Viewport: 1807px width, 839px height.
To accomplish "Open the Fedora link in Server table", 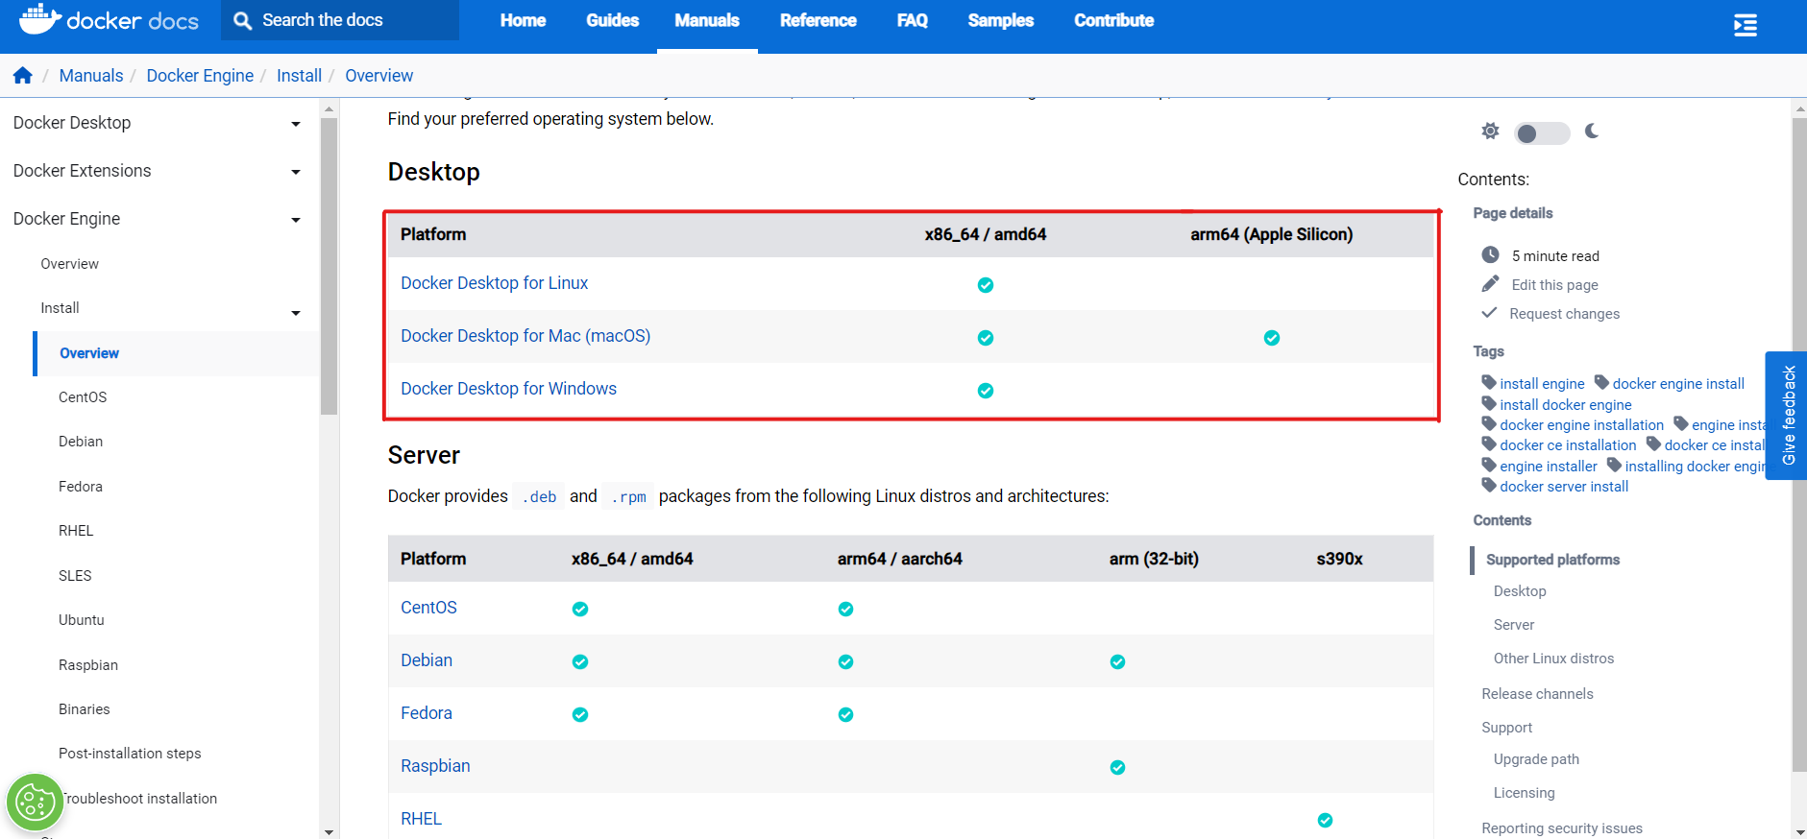I will coord(427,713).
